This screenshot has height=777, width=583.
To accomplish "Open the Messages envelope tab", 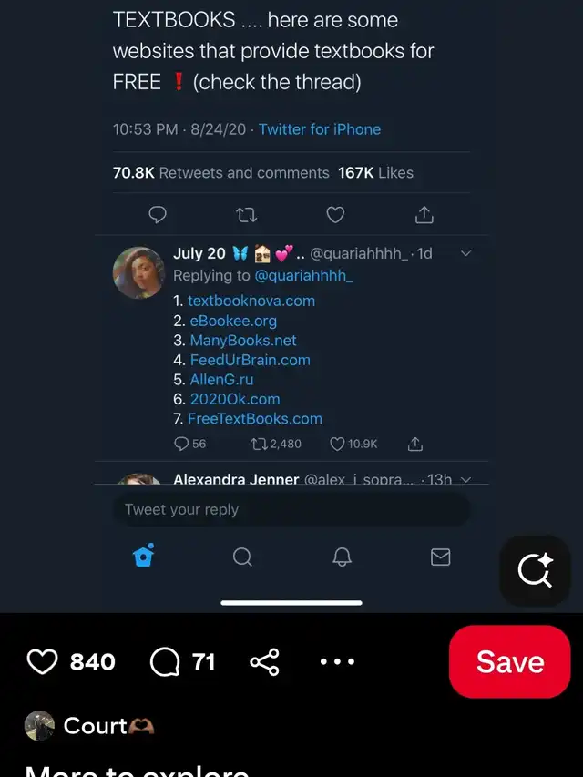I will pos(440,557).
